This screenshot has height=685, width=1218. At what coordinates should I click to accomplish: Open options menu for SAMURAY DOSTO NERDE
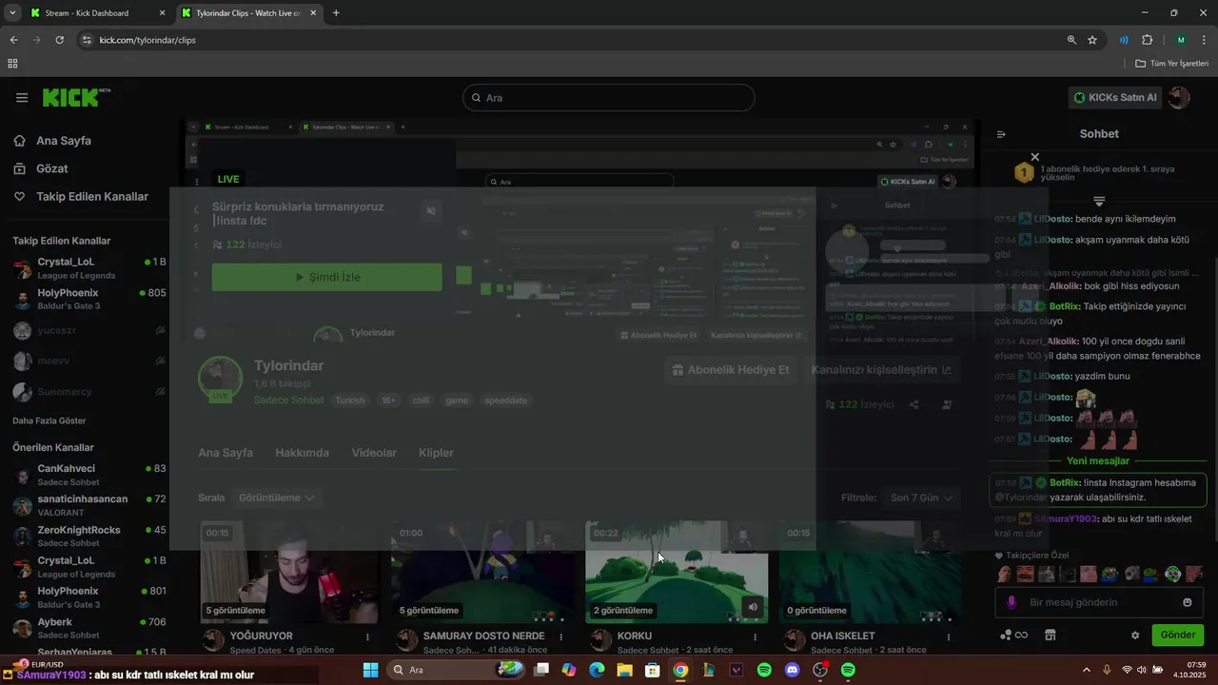(x=561, y=636)
